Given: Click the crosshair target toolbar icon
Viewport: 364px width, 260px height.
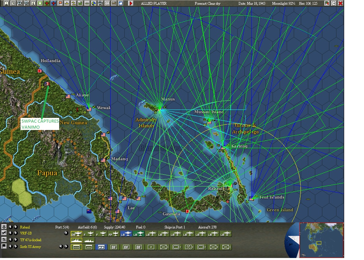Looking at the screenshot, I should [100, 3].
